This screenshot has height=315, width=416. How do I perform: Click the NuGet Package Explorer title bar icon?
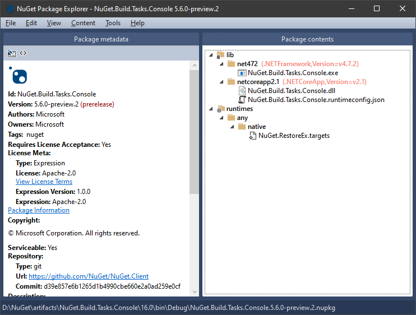(10, 9)
